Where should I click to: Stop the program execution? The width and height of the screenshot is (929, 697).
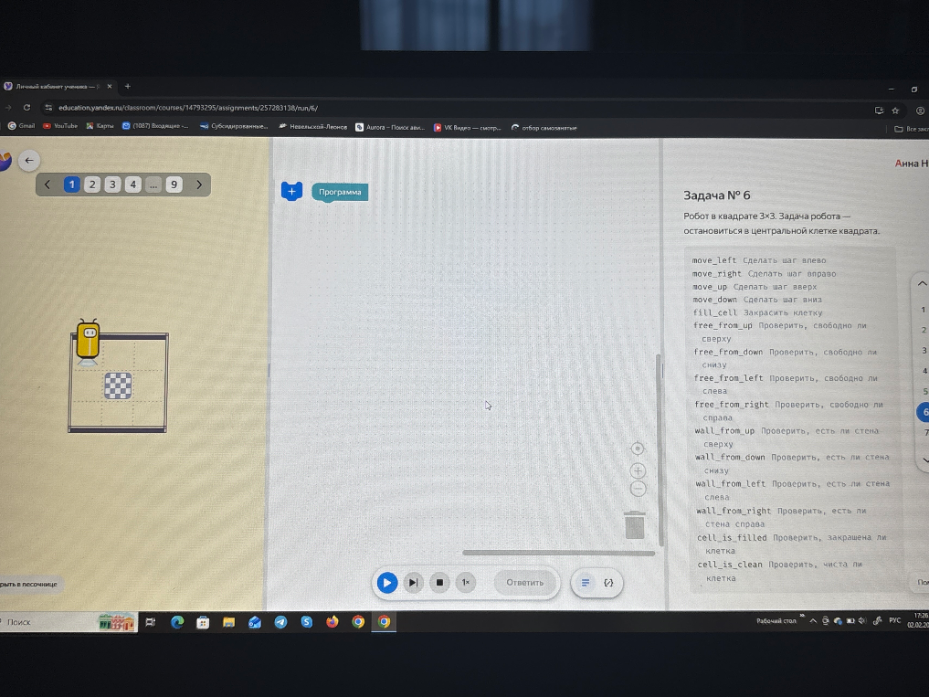tap(439, 583)
